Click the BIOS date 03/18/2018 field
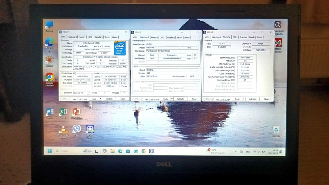The image size is (329, 185). [x=157, y=77]
